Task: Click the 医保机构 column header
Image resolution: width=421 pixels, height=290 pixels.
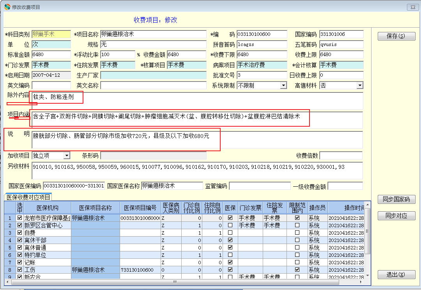Action: click(x=47, y=208)
